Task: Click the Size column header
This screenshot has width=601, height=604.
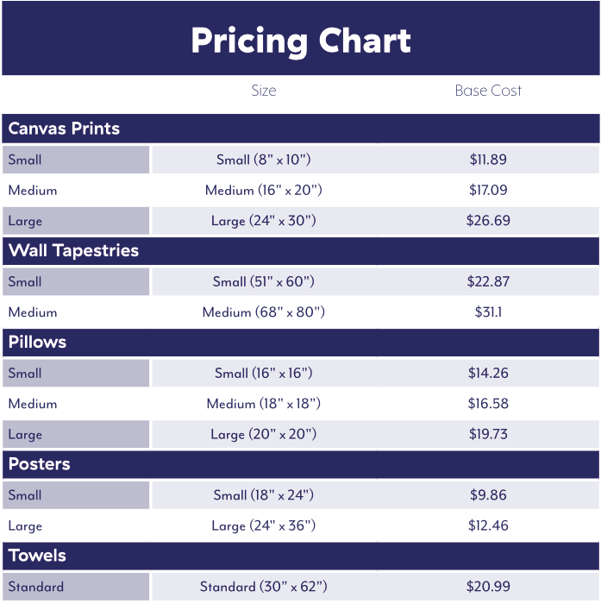Action: [x=263, y=91]
